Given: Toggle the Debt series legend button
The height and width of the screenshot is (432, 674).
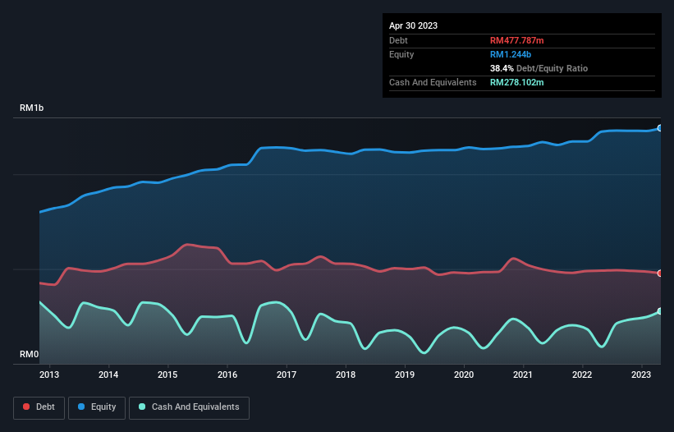Looking at the screenshot, I should coord(39,407).
